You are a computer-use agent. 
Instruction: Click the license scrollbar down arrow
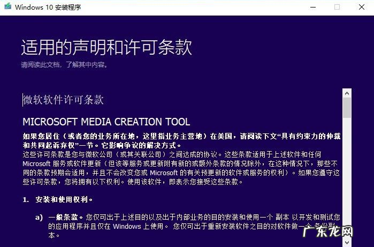click(x=347, y=243)
